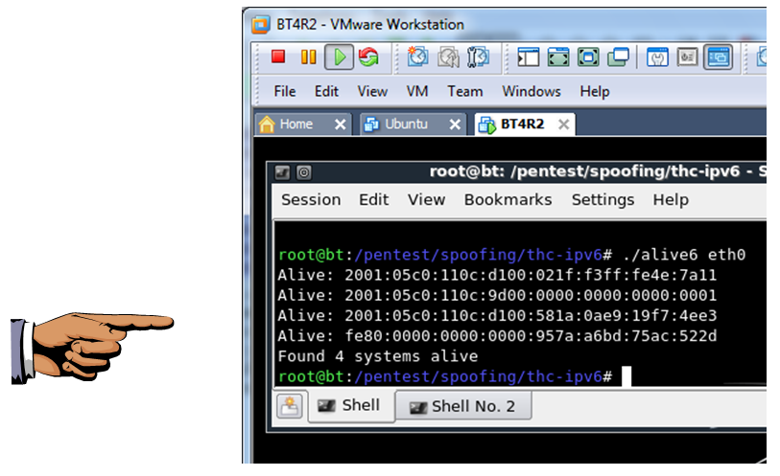Image resolution: width=780 pixels, height=476 pixels.
Task: Open the summary view toolbar icon
Action: point(657,57)
